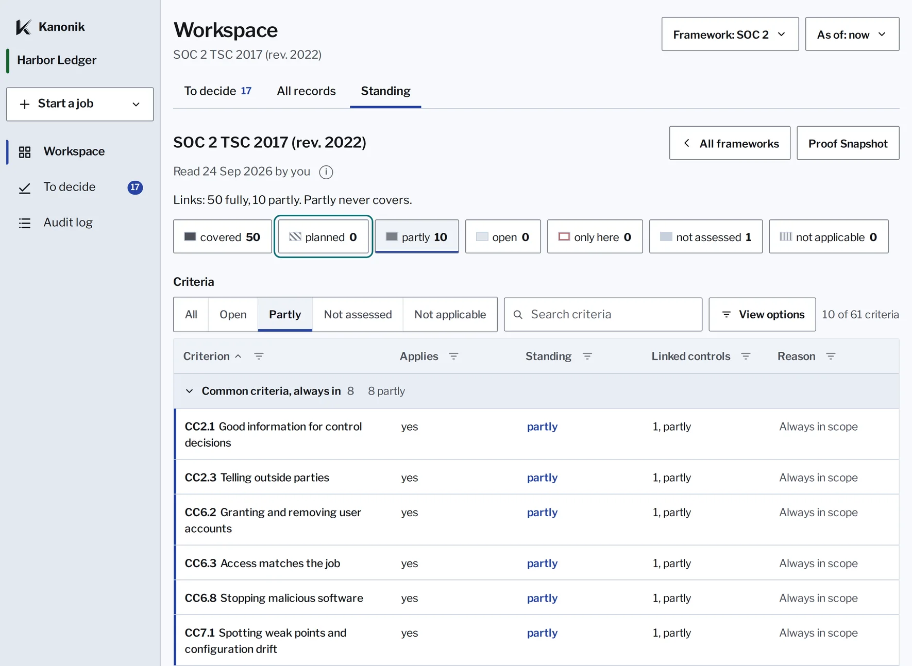Collapse the Common criteria, always in group
The image size is (912, 666).
coord(189,391)
